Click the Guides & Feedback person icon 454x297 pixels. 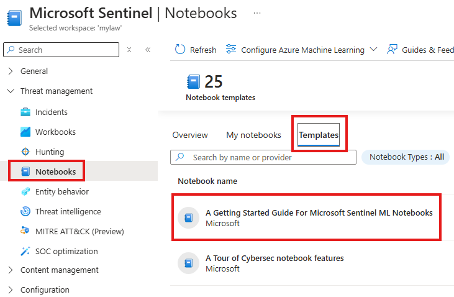click(392, 50)
